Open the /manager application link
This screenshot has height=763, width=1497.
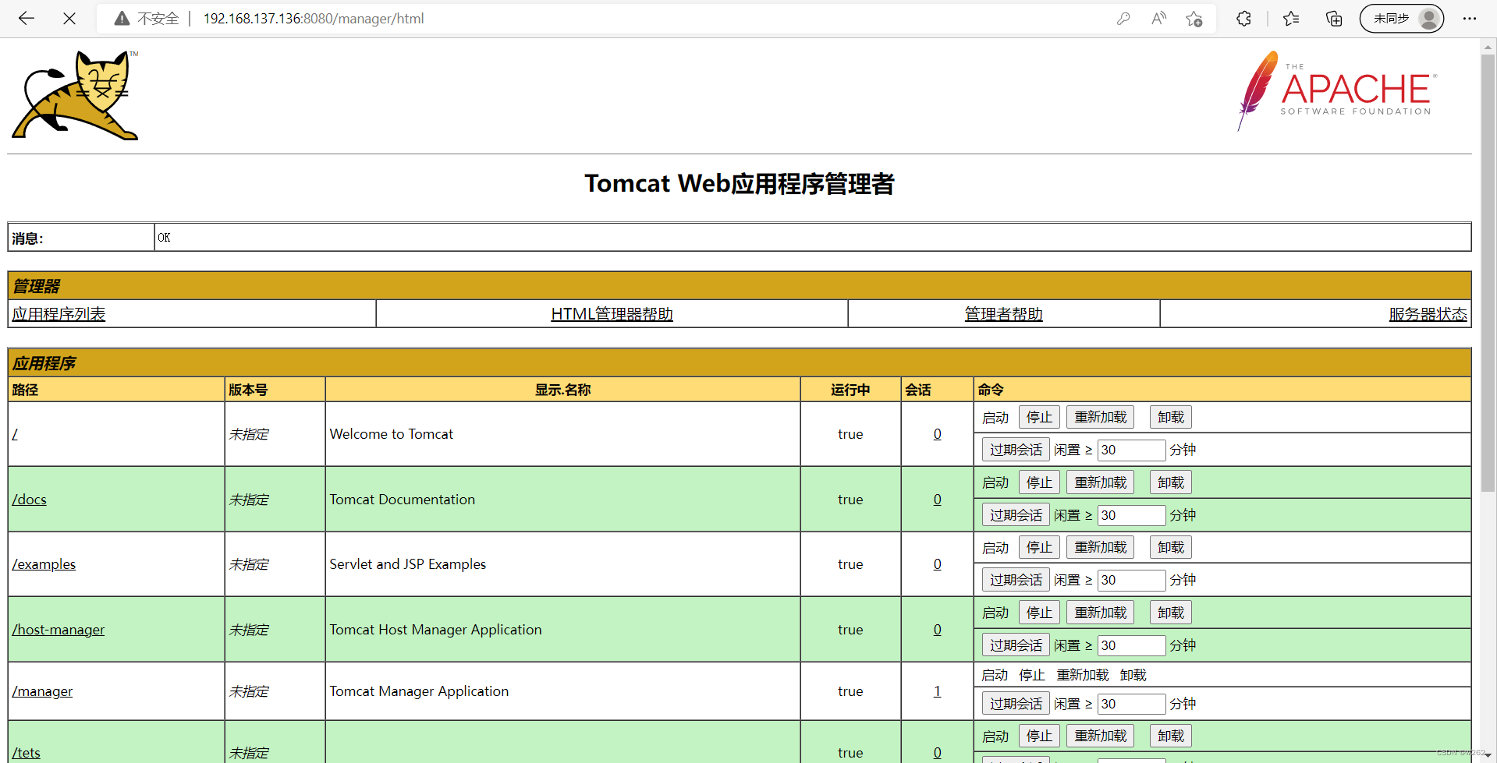tap(42, 691)
